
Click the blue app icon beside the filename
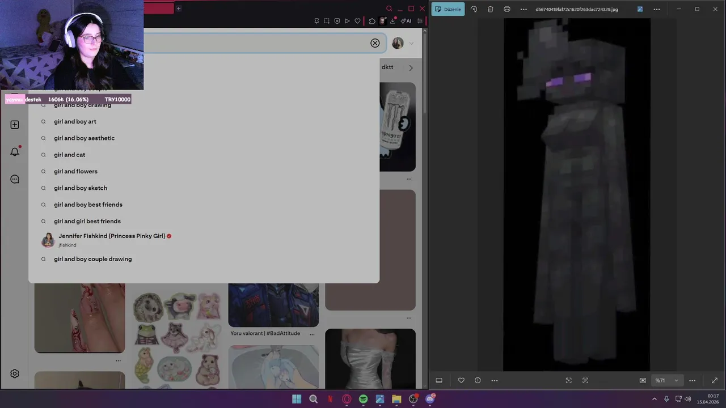coord(640,9)
